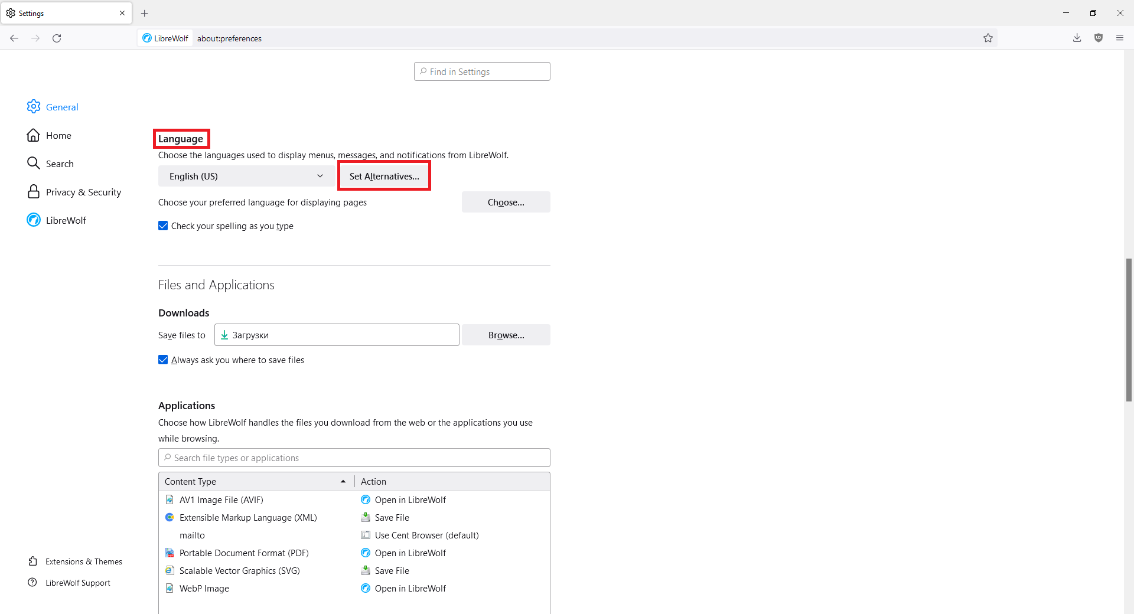Click the back navigation arrow
1134x614 pixels.
(14, 38)
